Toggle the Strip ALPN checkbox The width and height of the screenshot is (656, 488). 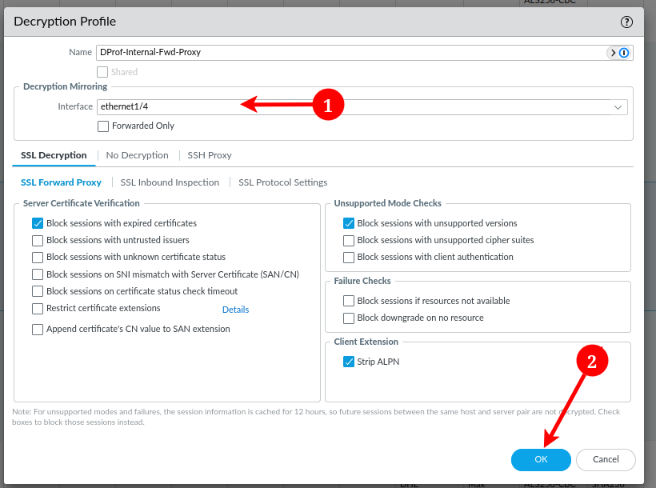point(349,362)
